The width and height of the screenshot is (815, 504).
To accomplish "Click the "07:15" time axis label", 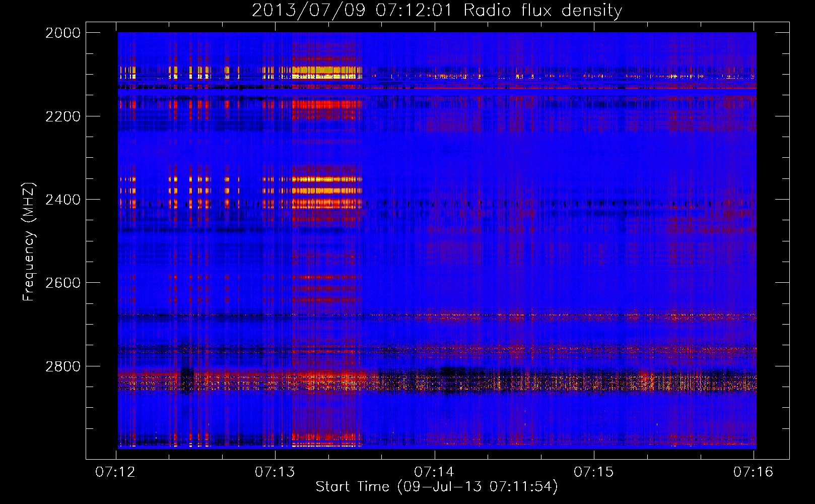I will tap(594, 472).
